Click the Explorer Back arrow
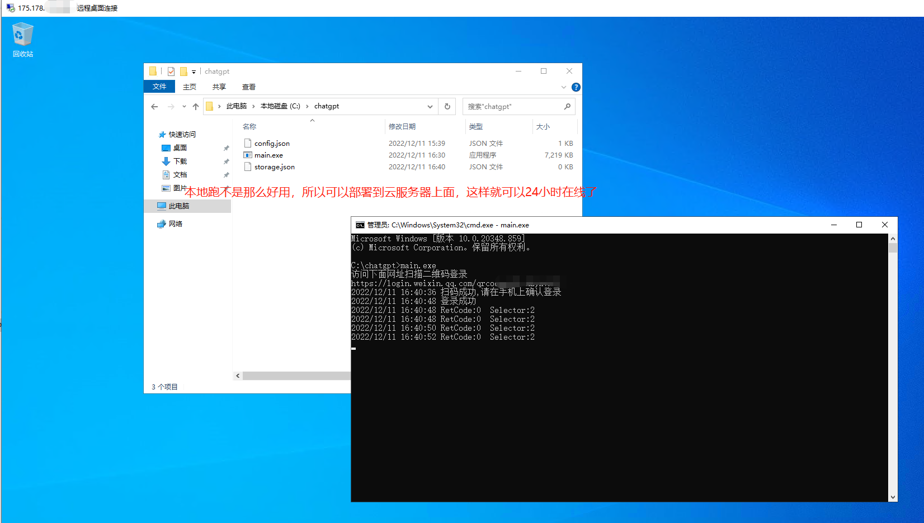 [154, 106]
